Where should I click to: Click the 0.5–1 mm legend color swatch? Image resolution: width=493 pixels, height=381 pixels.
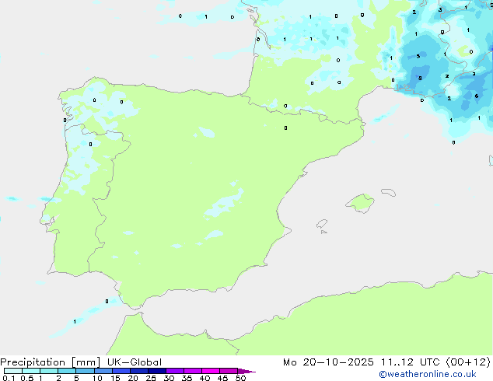31,371
